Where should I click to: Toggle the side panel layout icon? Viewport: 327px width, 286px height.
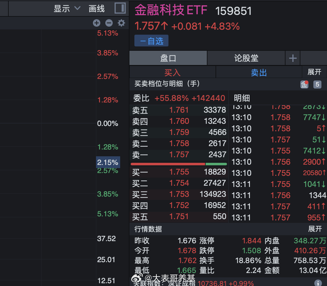[x=120, y=8]
